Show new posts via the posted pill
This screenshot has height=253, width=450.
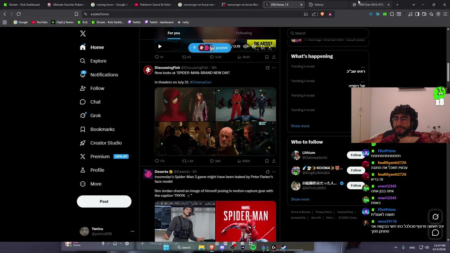point(210,47)
